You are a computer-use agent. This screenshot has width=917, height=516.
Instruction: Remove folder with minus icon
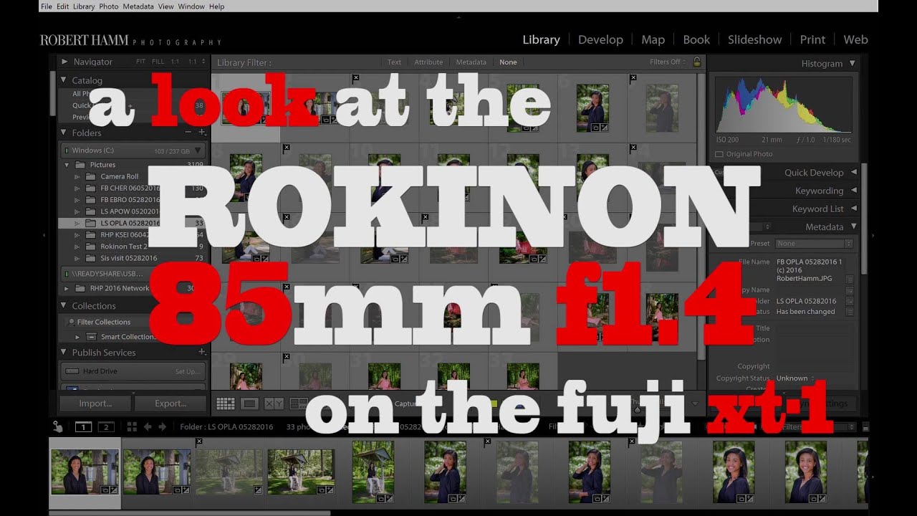[188, 133]
